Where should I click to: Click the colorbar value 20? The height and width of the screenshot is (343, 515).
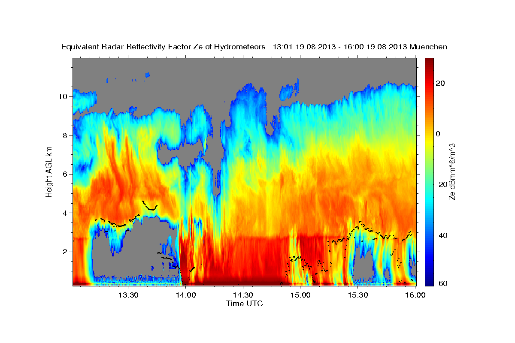440,83
